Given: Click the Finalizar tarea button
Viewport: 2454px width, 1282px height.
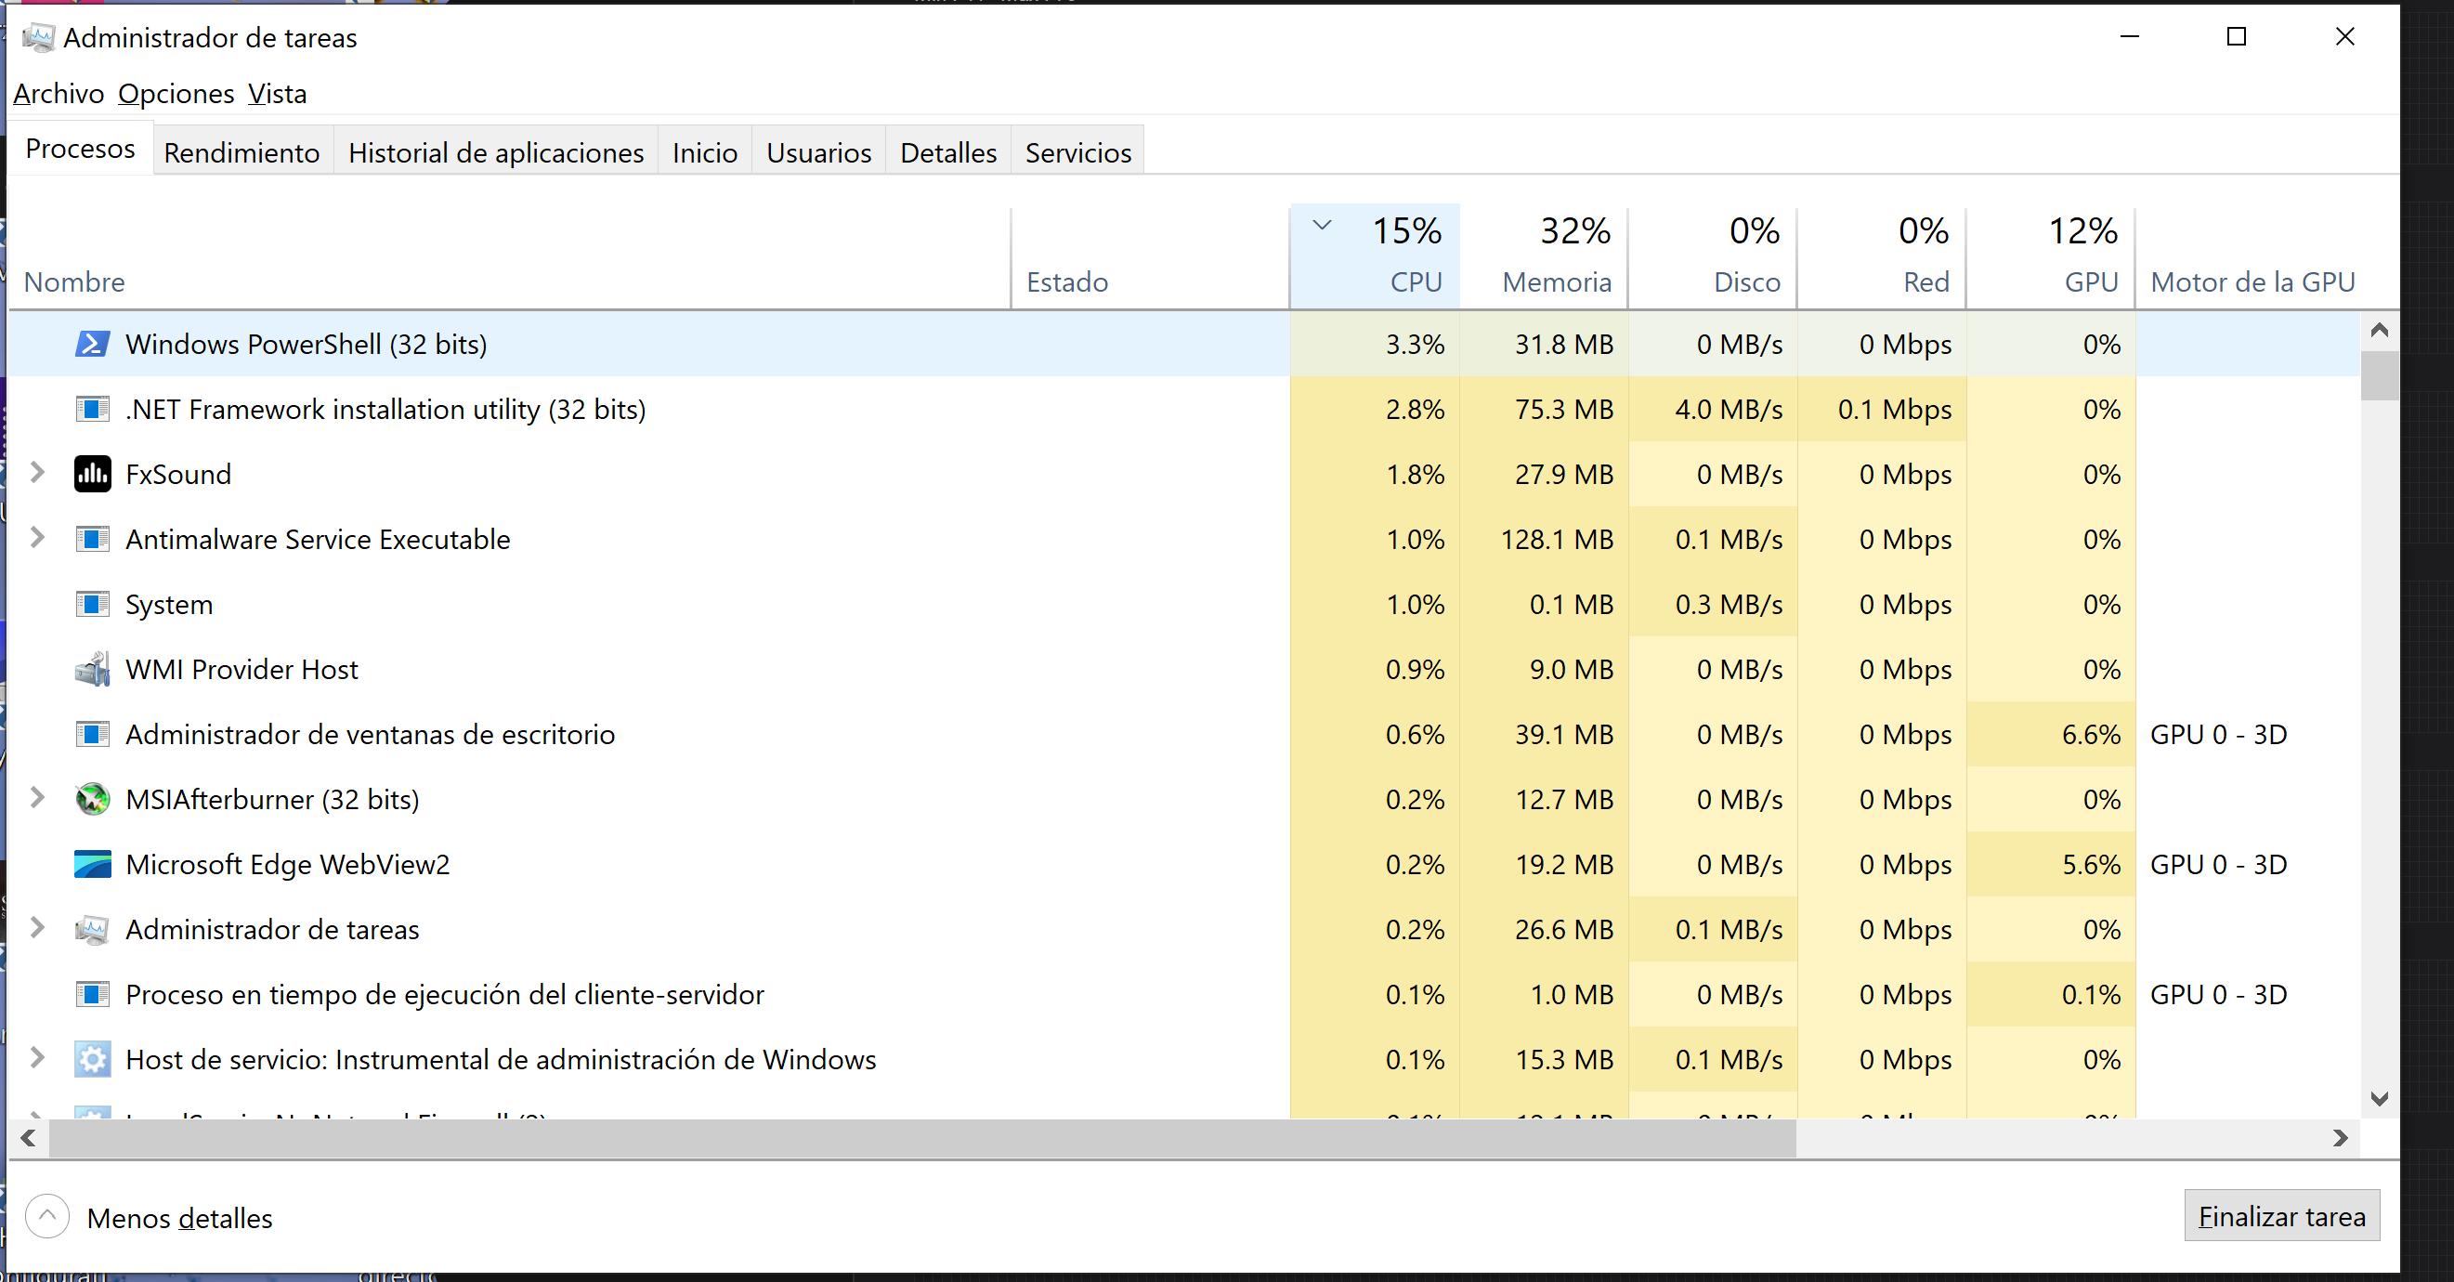Looking at the screenshot, I should pos(2281,1216).
